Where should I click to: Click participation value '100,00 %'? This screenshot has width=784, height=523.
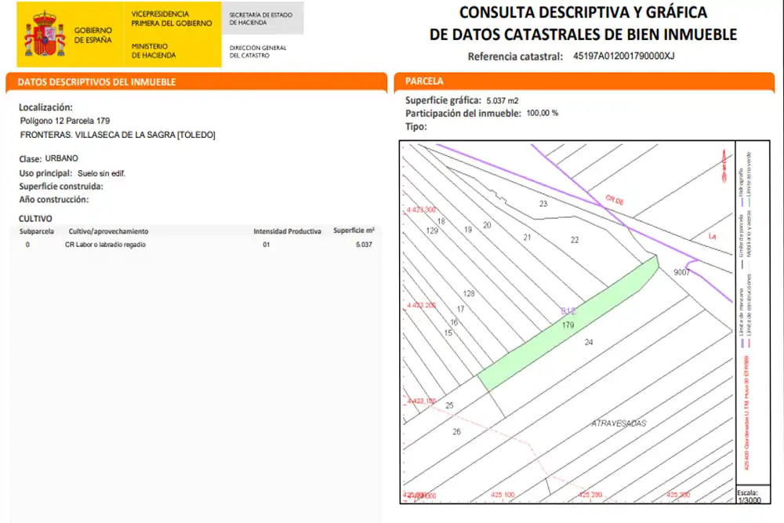pos(542,113)
